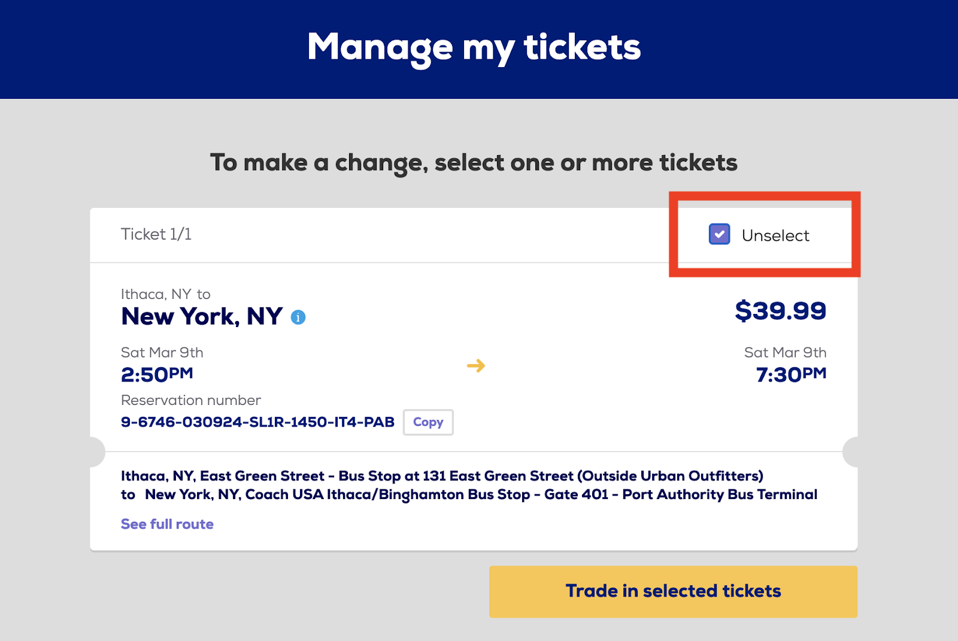Uncheck the ticket selection checkbox
The height and width of the screenshot is (641, 958).
tap(719, 234)
